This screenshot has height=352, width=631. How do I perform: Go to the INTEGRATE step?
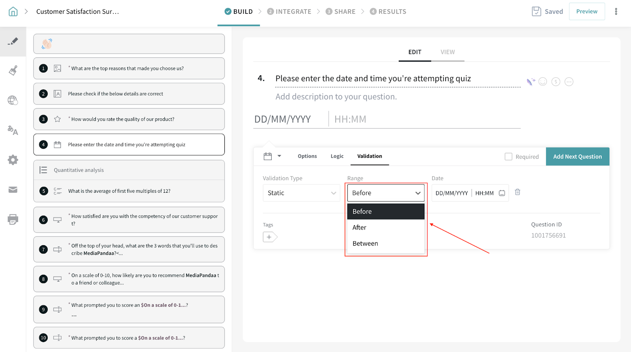(289, 11)
